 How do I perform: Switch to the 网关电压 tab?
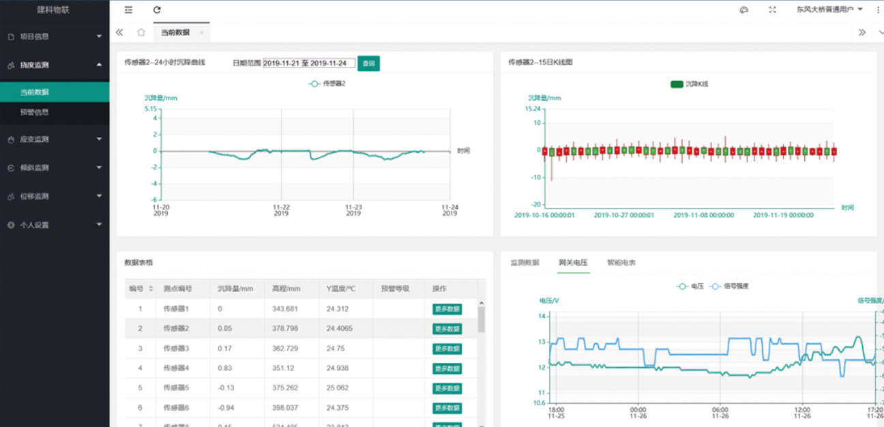[x=573, y=263]
